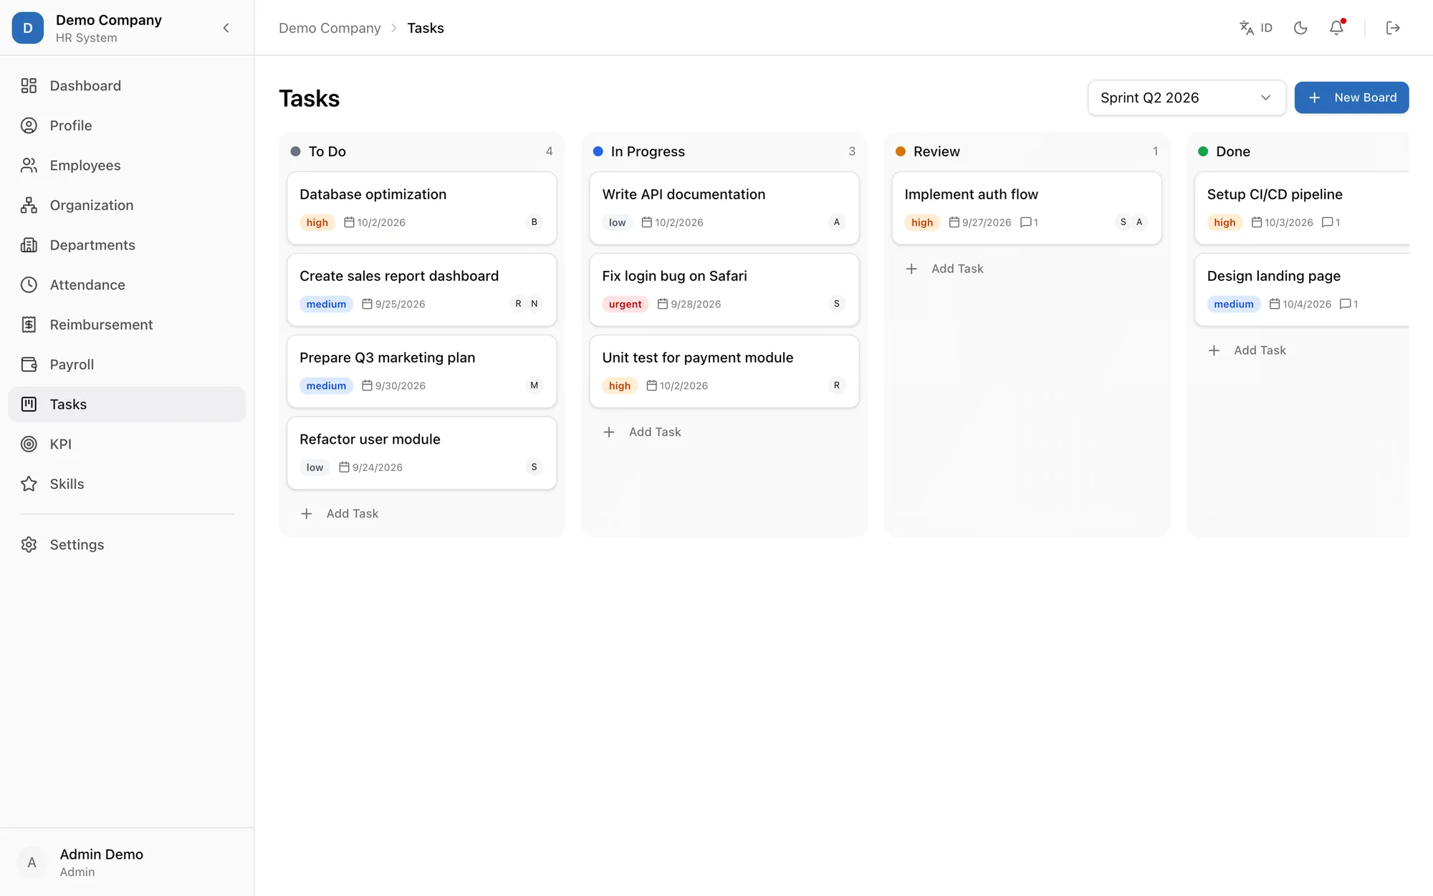Screen dimensions: 1433x896
Task: Open Create sales report dashboard card
Action: 422,290
